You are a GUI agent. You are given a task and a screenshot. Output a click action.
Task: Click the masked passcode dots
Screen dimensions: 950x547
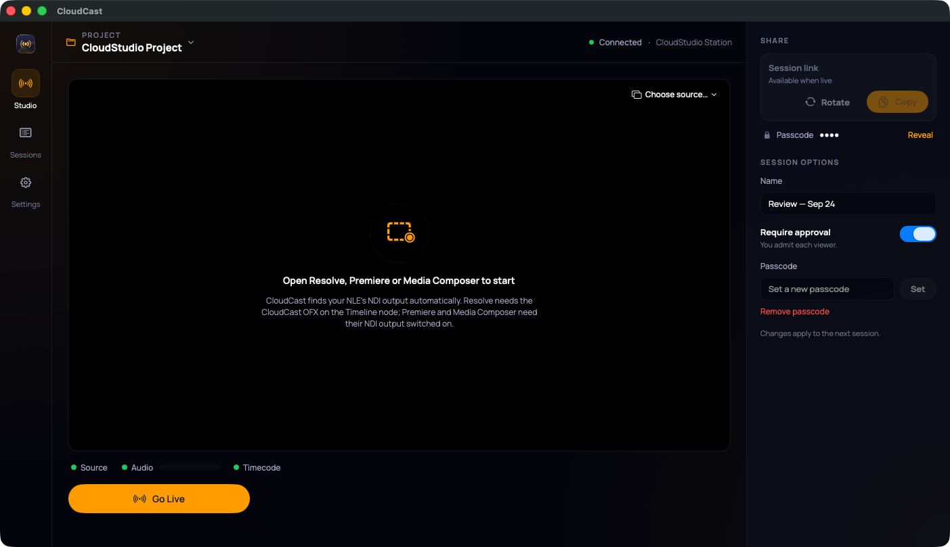point(829,135)
